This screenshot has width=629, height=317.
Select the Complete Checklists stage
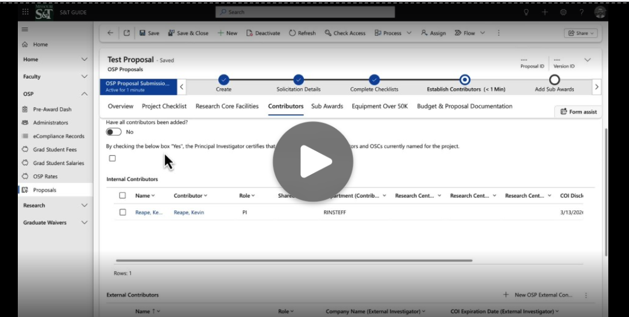pos(375,80)
